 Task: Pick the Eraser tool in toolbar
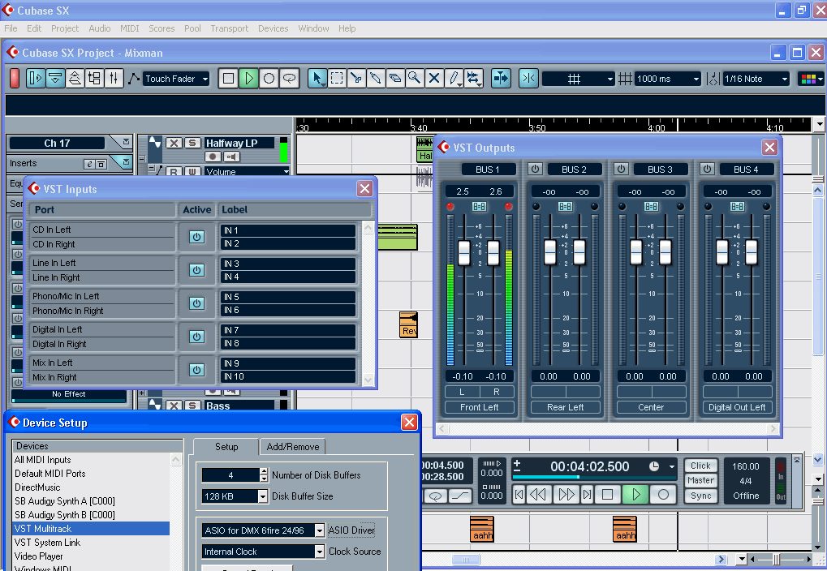coord(394,79)
